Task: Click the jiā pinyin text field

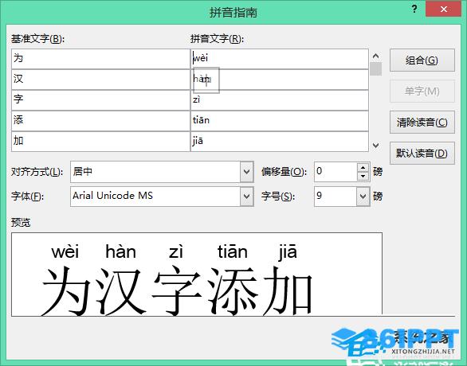Action: point(280,142)
